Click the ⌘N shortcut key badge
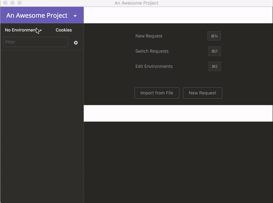 coord(214,36)
